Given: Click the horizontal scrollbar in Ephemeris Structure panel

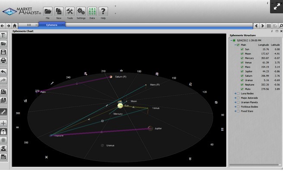Looking at the screenshot, I should [x=254, y=165].
